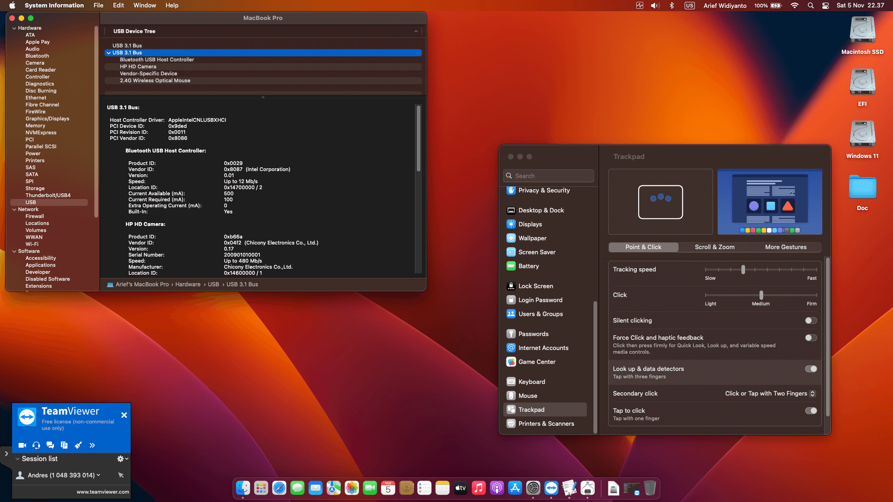Screen dimensions: 893x502
Task: Click the System Settings search field
Action: click(x=548, y=176)
